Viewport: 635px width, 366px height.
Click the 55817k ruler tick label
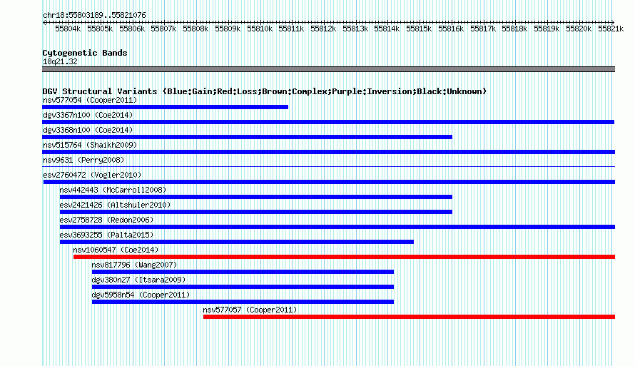click(x=483, y=29)
